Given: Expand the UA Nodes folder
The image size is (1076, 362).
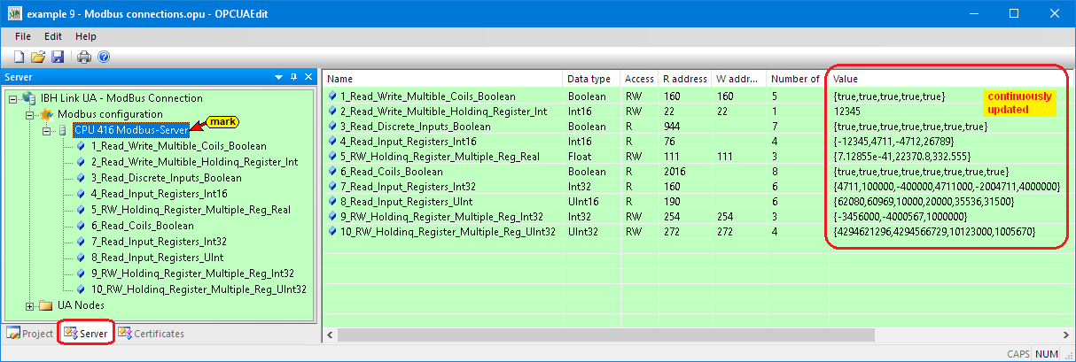Looking at the screenshot, I should 30,305.
